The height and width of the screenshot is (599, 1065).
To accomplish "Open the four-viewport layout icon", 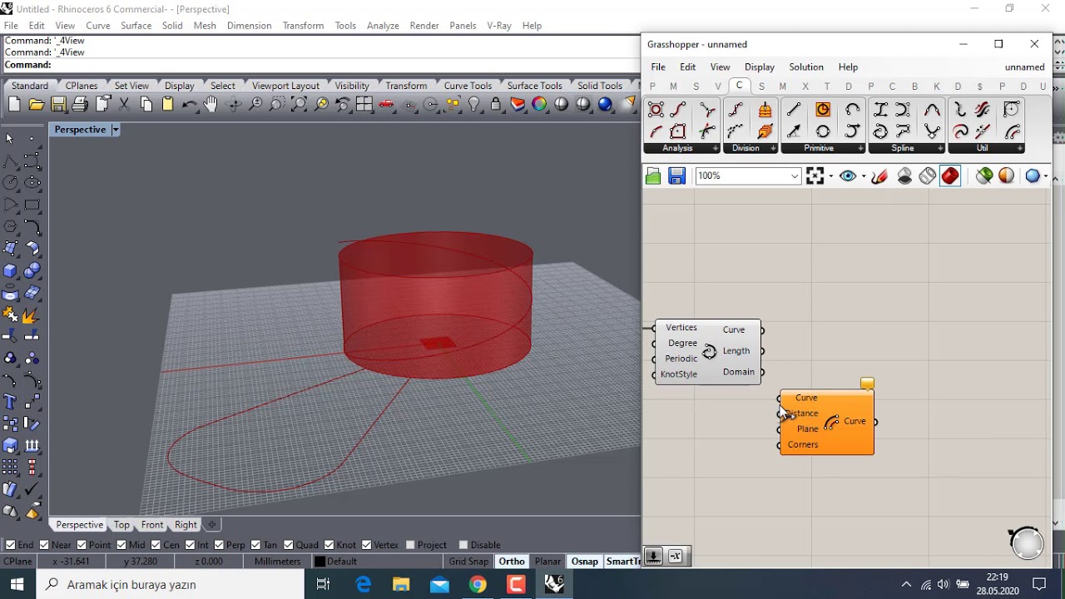I will (x=364, y=104).
